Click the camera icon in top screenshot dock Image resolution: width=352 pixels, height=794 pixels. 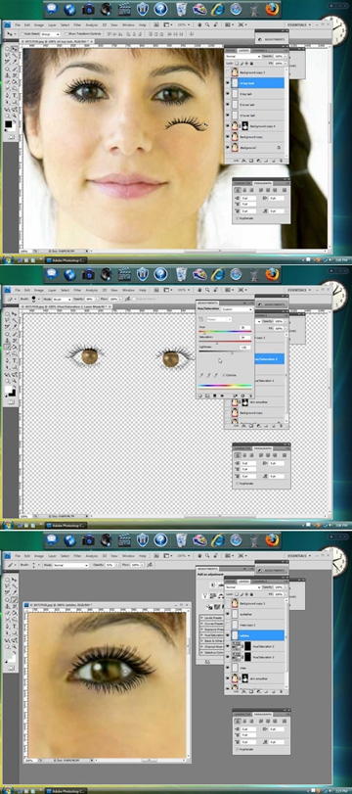88,9
